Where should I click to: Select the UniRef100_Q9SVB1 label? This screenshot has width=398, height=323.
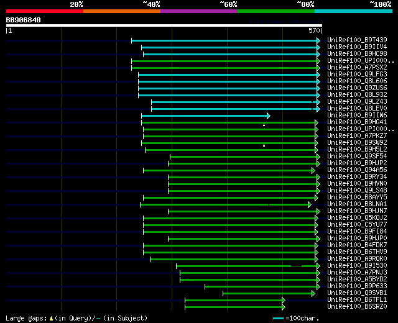point(357,293)
